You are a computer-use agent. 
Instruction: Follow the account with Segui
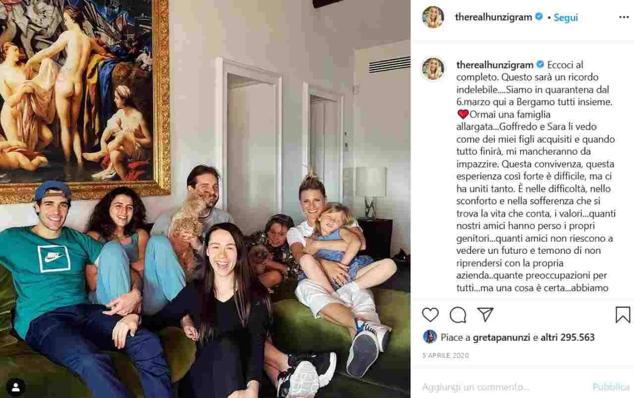tap(566, 17)
